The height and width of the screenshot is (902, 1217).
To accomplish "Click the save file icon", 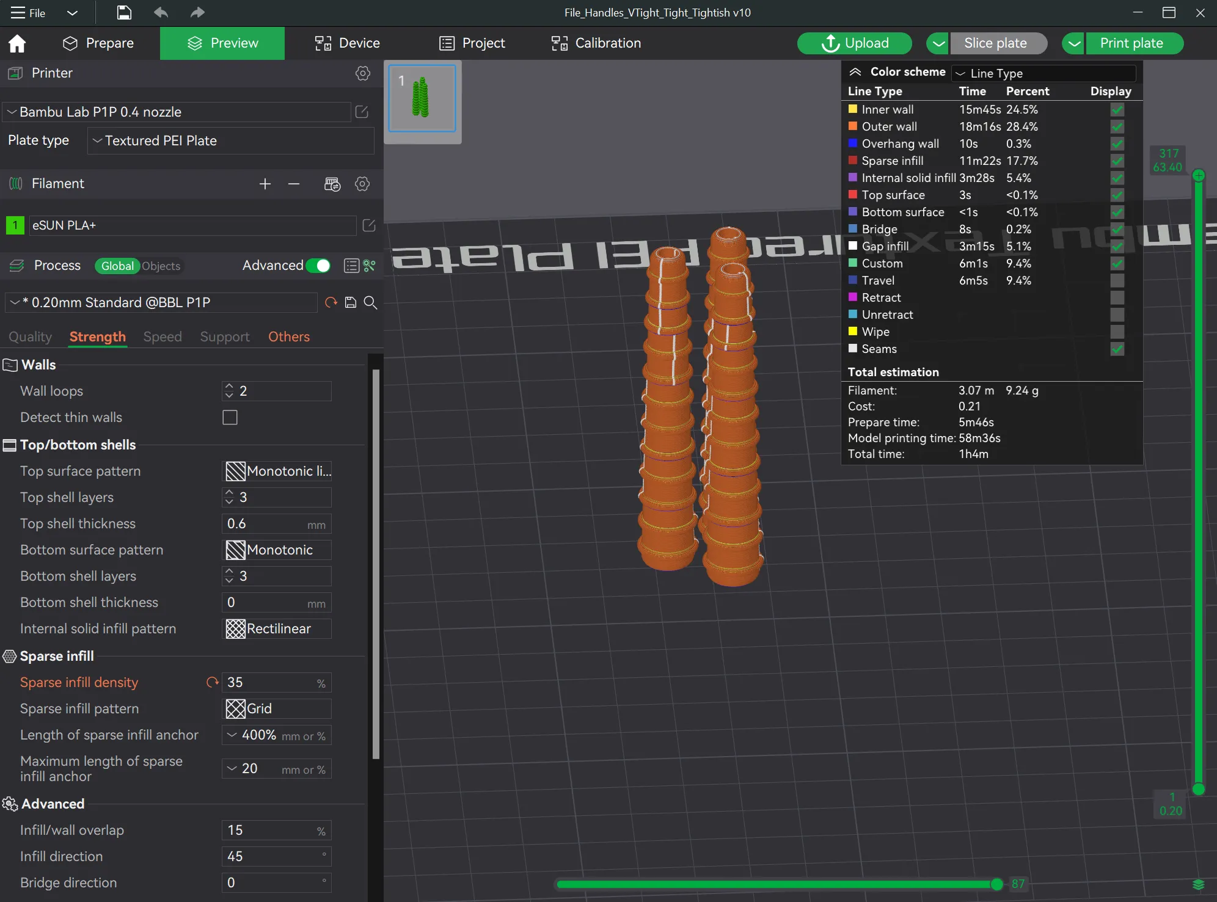I will pyautogui.click(x=124, y=12).
